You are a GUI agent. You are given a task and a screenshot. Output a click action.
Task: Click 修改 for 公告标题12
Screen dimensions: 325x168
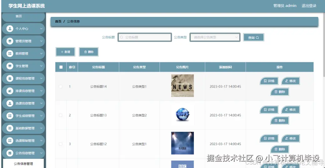click(290, 138)
